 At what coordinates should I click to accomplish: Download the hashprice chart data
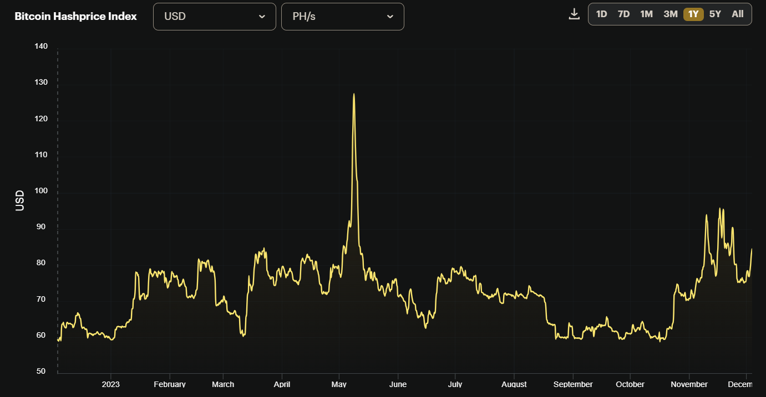tap(574, 14)
